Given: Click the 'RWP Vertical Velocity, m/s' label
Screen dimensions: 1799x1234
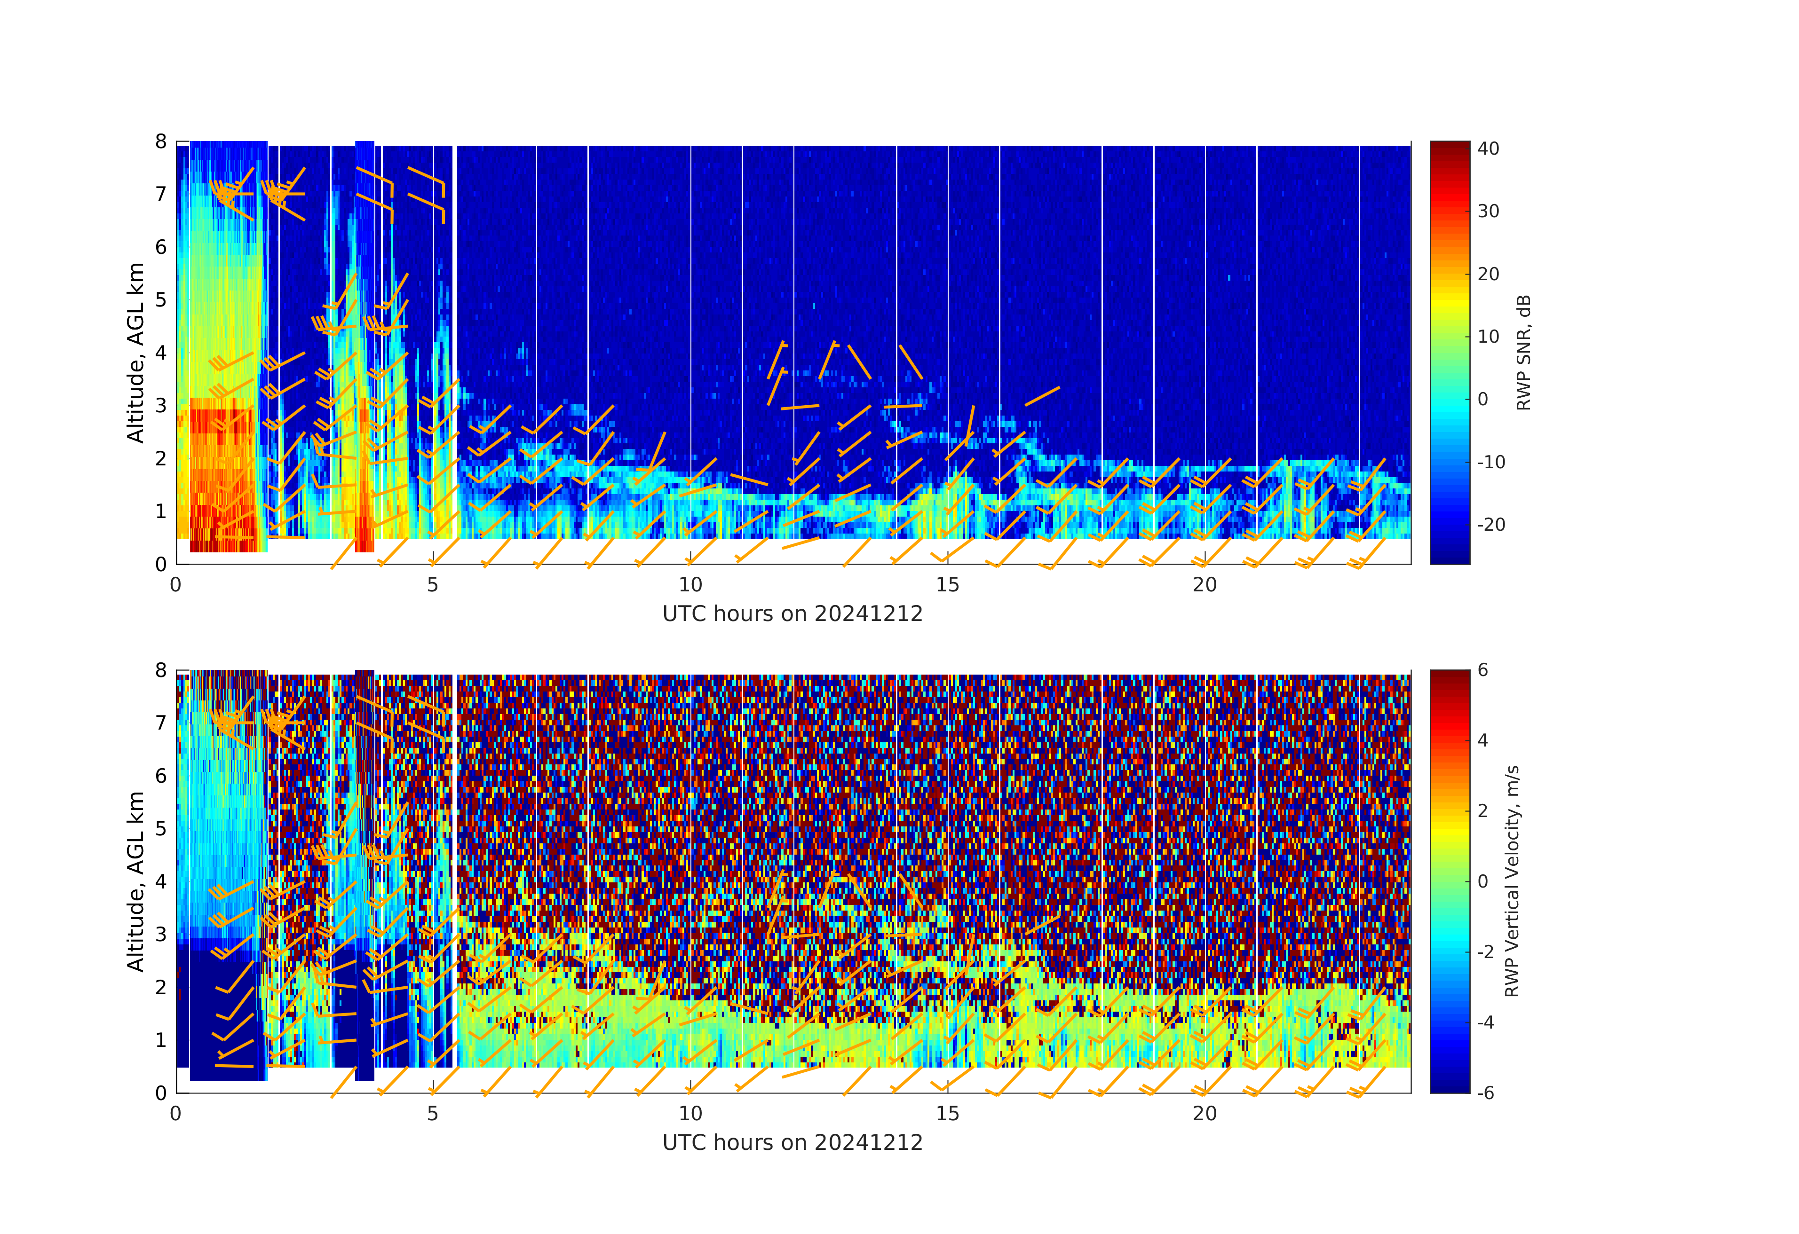Looking at the screenshot, I should (1512, 880).
